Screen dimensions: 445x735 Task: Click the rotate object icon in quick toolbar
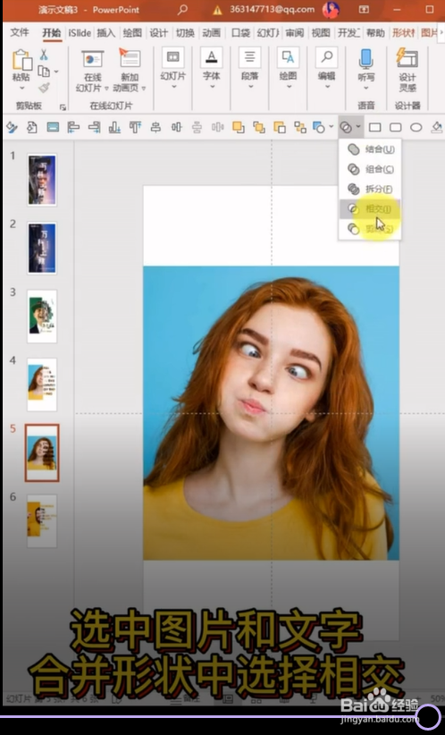pos(32,127)
